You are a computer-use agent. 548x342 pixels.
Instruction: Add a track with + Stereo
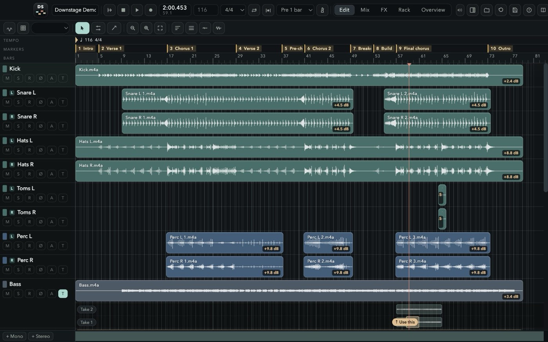click(41, 336)
